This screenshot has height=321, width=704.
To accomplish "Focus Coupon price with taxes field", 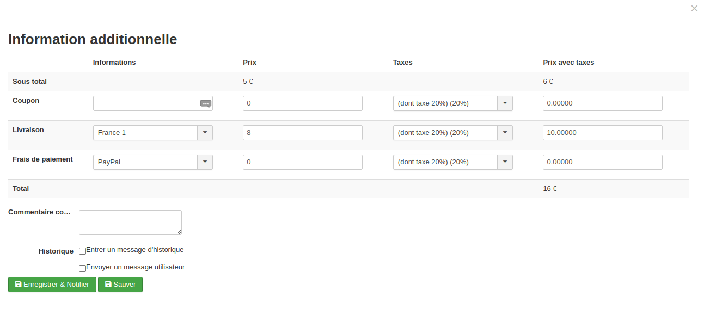I will [x=602, y=103].
